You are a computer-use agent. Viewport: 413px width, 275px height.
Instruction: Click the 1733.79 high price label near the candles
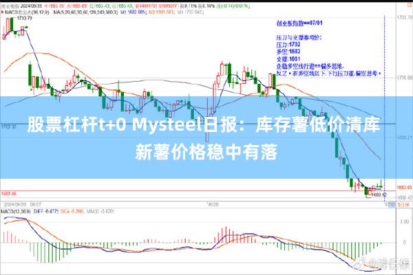24,18
